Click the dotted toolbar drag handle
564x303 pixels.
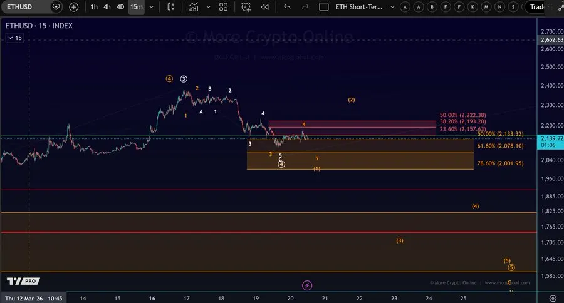click(x=550, y=7)
